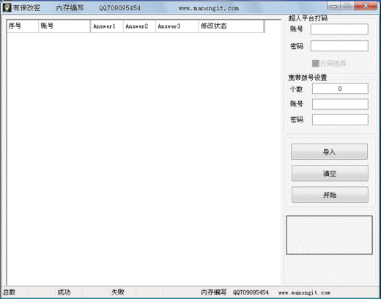
Task: Maximize the window
Action: [x=347, y=6]
